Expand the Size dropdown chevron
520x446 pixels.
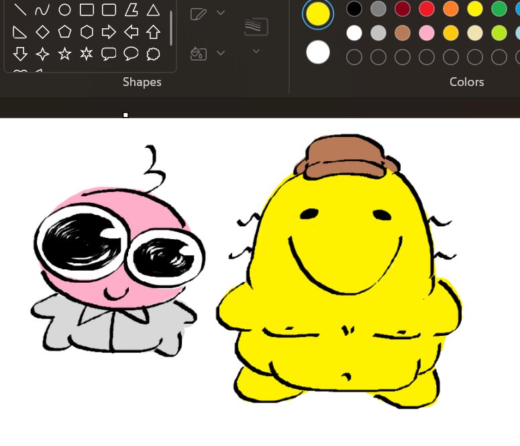(x=256, y=51)
